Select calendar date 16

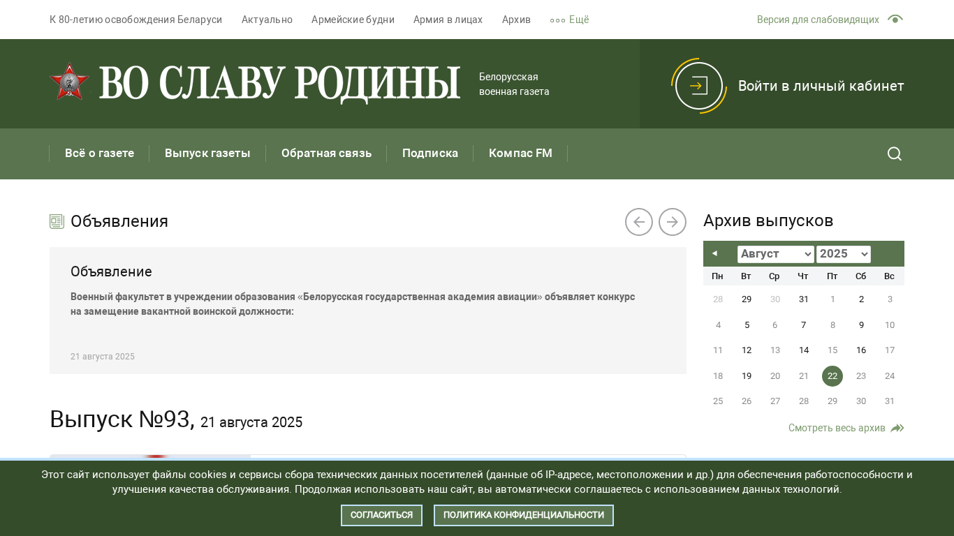[861, 350]
